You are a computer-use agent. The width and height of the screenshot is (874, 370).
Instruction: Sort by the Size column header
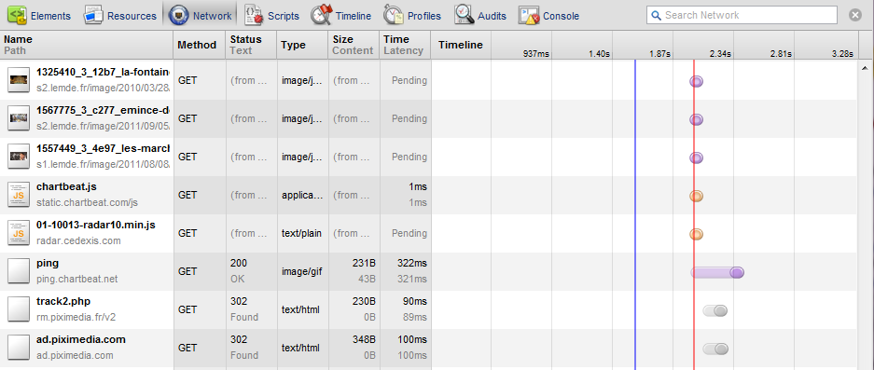(354, 45)
